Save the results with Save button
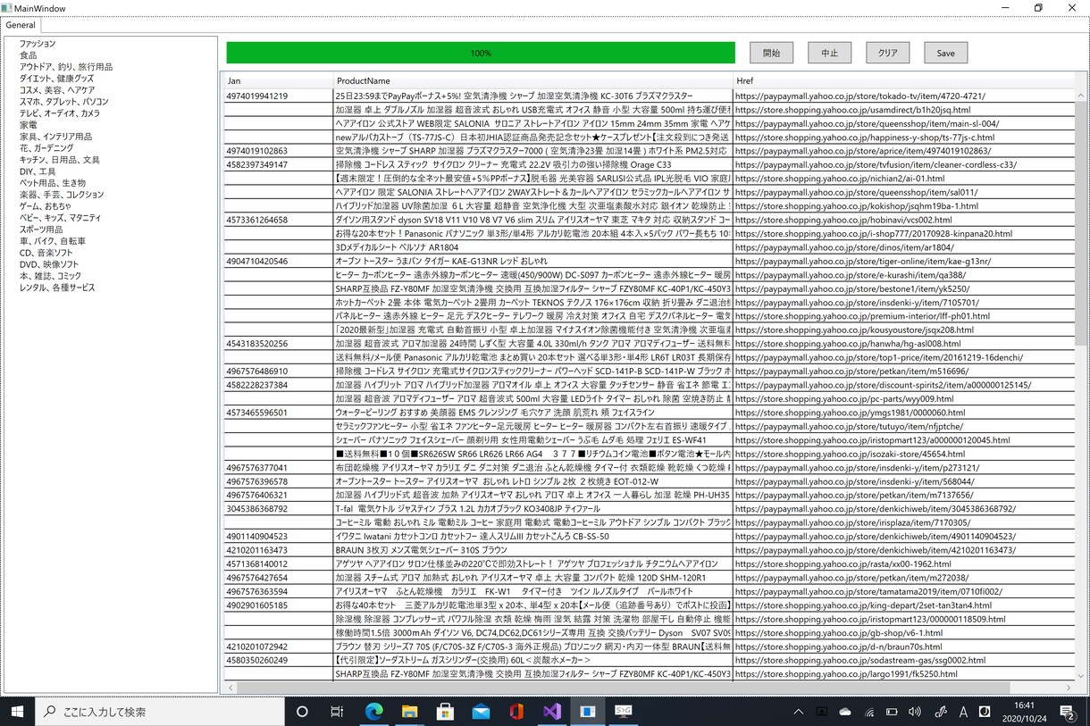The height and width of the screenshot is (726, 1090). (945, 53)
